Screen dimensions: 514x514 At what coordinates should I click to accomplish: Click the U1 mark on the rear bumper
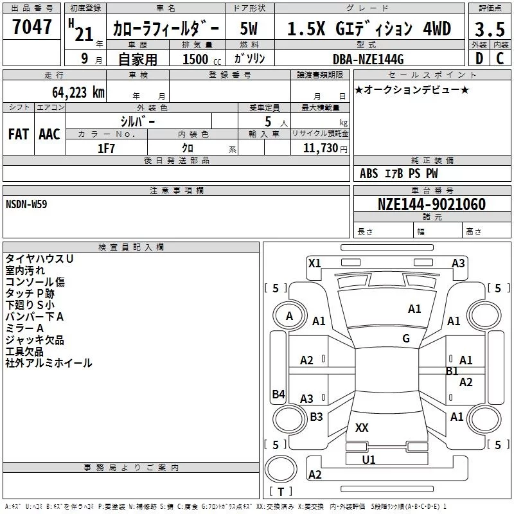click(x=369, y=460)
